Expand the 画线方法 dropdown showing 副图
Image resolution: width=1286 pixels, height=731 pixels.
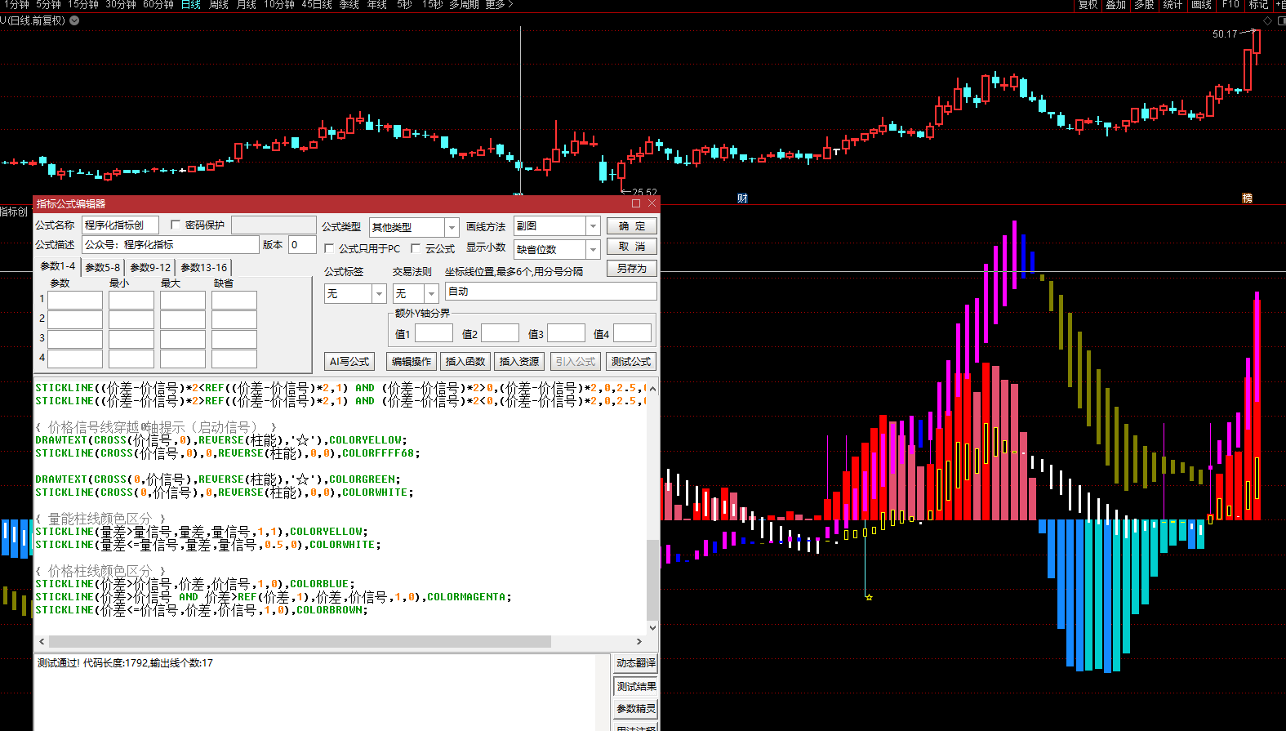tap(593, 226)
